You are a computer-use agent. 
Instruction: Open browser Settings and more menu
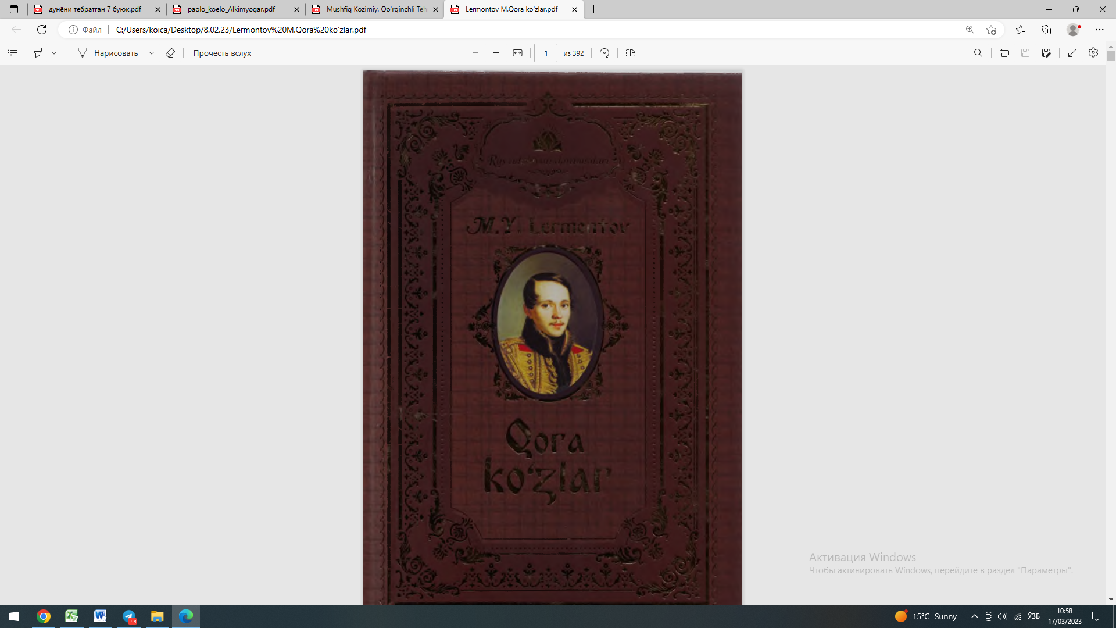click(1099, 30)
